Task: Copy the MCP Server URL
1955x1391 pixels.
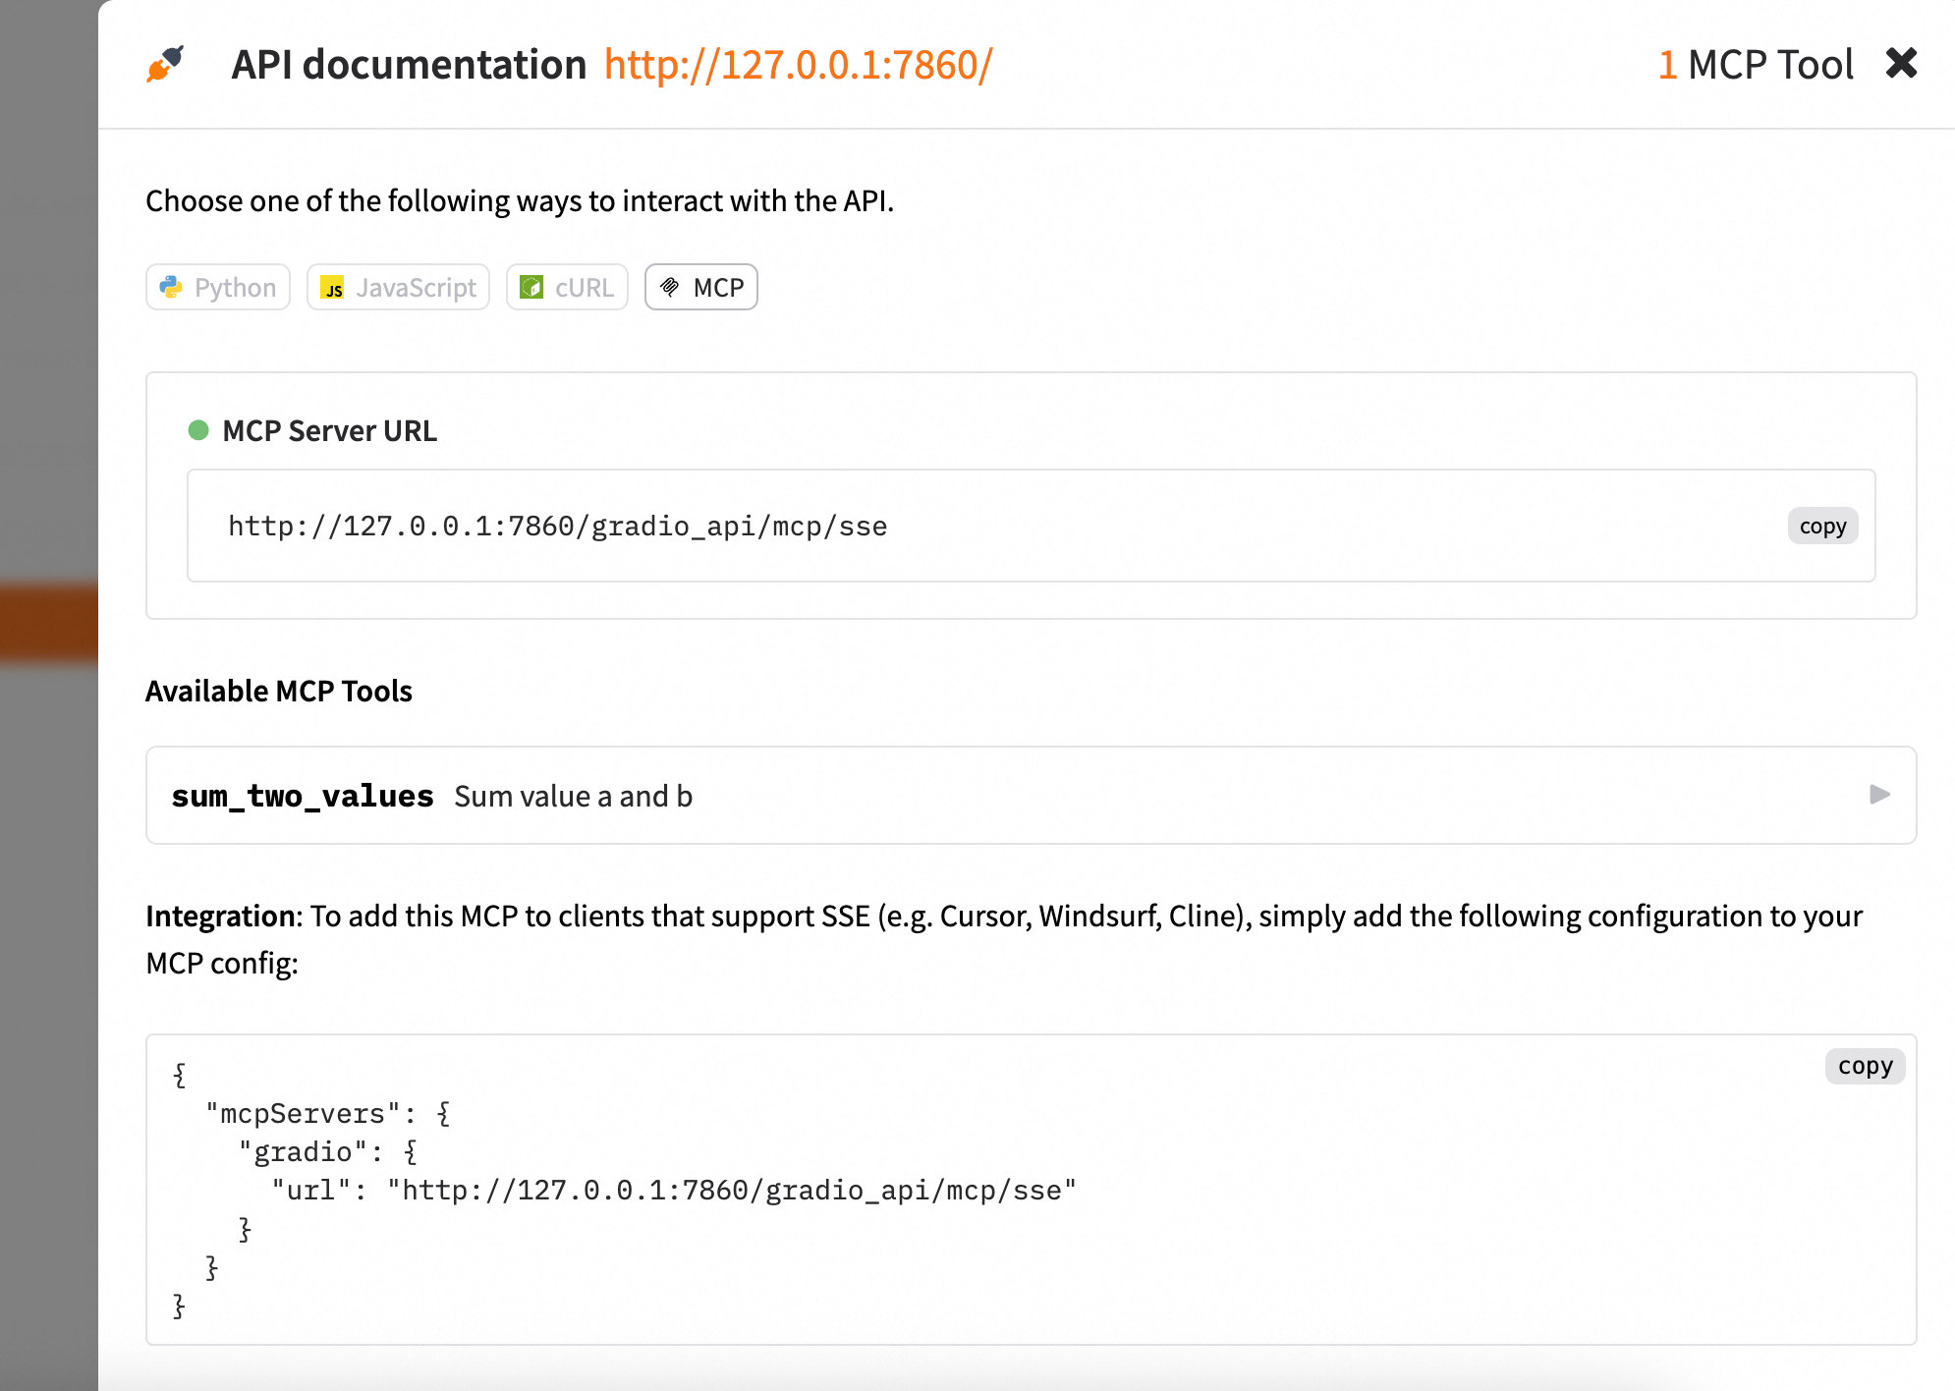Action: pos(1822,526)
